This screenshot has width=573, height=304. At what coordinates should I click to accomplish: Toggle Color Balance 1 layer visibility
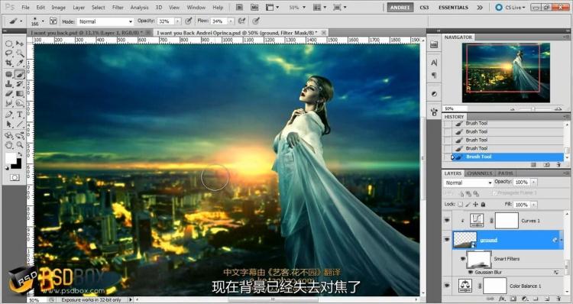point(447,286)
